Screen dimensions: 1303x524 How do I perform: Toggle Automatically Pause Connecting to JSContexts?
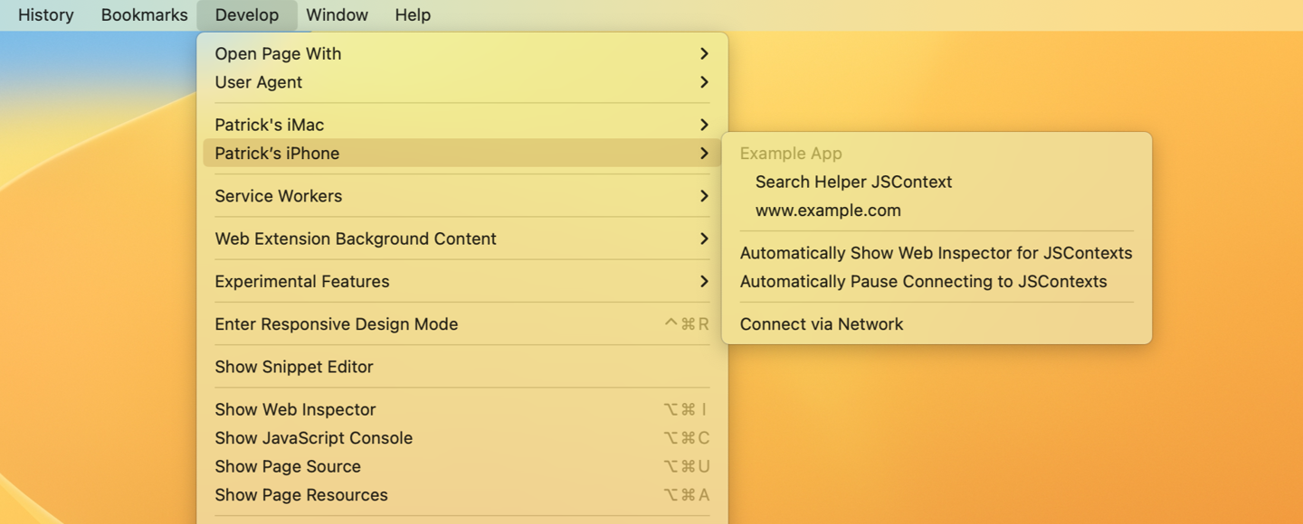(923, 282)
